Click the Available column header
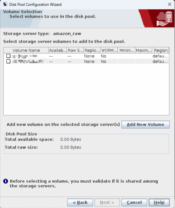The width and height of the screenshot is (175, 208). coord(58,50)
